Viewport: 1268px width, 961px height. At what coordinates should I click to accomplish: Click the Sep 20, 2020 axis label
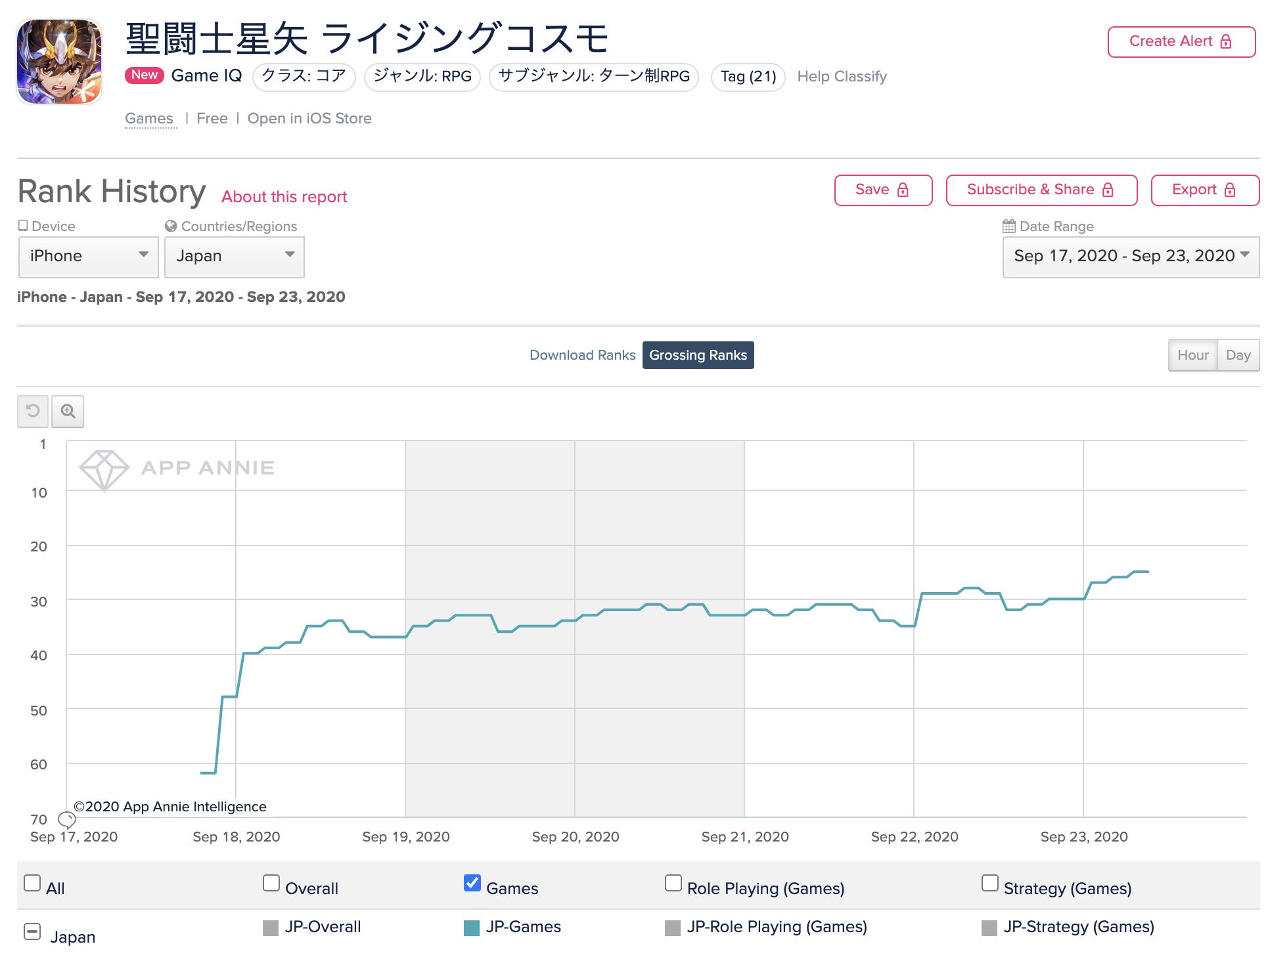click(x=576, y=837)
